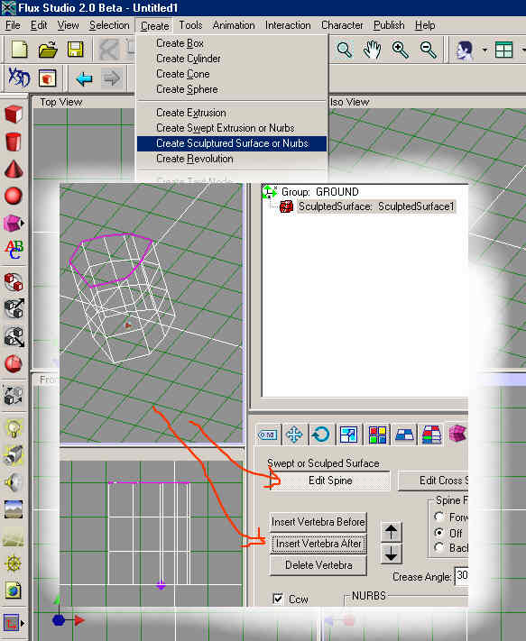Image resolution: width=526 pixels, height=641 pixels.
Task: Click the ship wheel navigation icon
Action: point(14,563)
